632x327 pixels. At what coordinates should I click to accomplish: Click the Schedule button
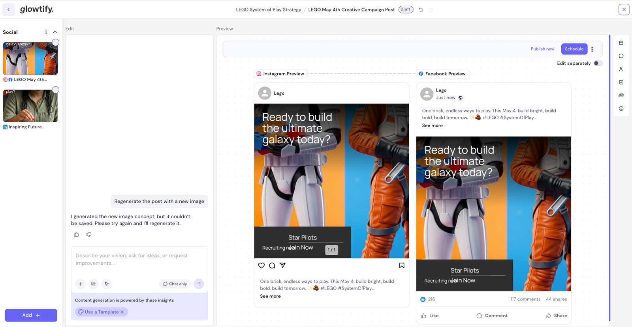tap(574, 49)
